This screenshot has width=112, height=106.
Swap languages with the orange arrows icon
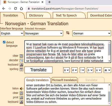coord(68,33)
